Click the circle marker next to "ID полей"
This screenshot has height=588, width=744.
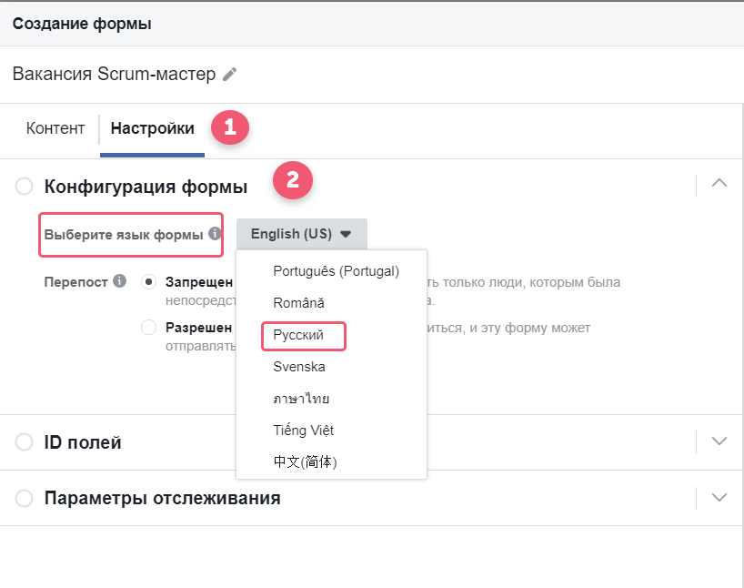click(x=24, y=442)
